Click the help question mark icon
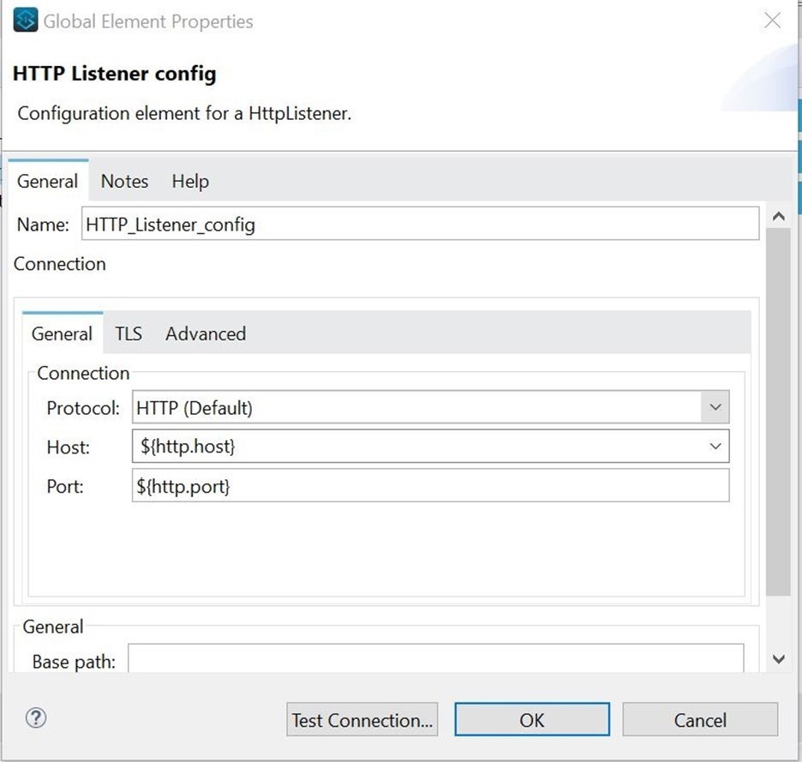 (x=36, y=718)
